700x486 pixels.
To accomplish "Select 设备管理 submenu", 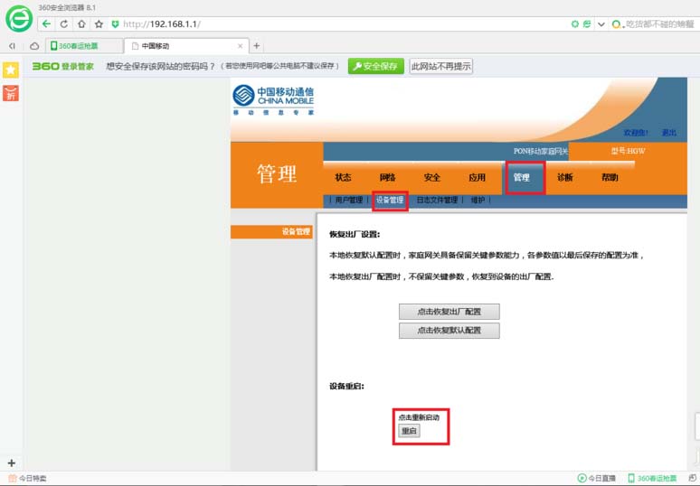I will click(x=390, y=201).
